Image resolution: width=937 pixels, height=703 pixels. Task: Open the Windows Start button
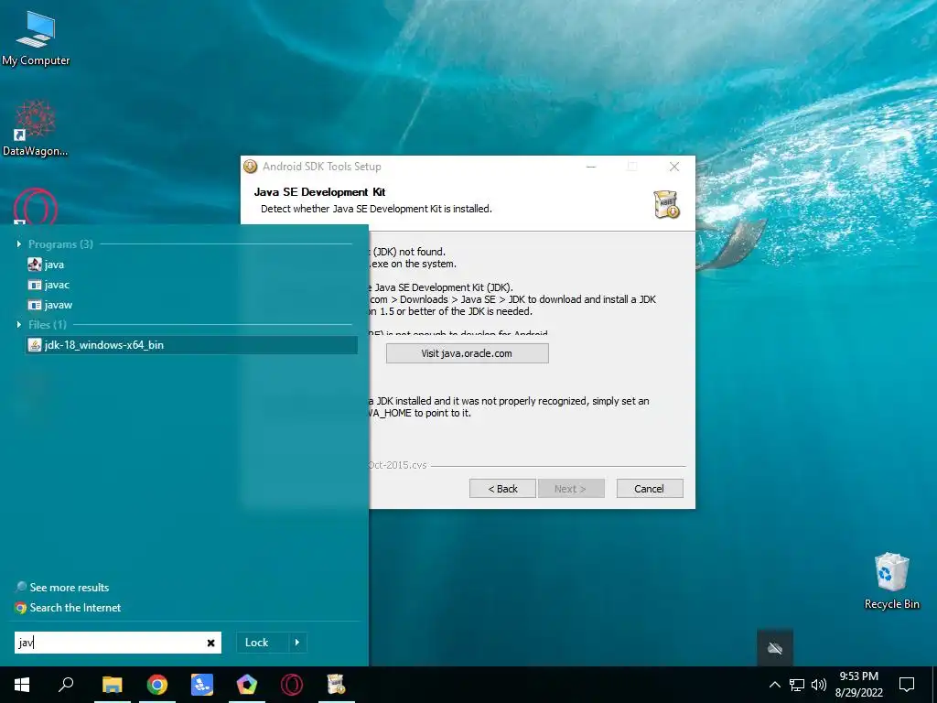[22, 685]
